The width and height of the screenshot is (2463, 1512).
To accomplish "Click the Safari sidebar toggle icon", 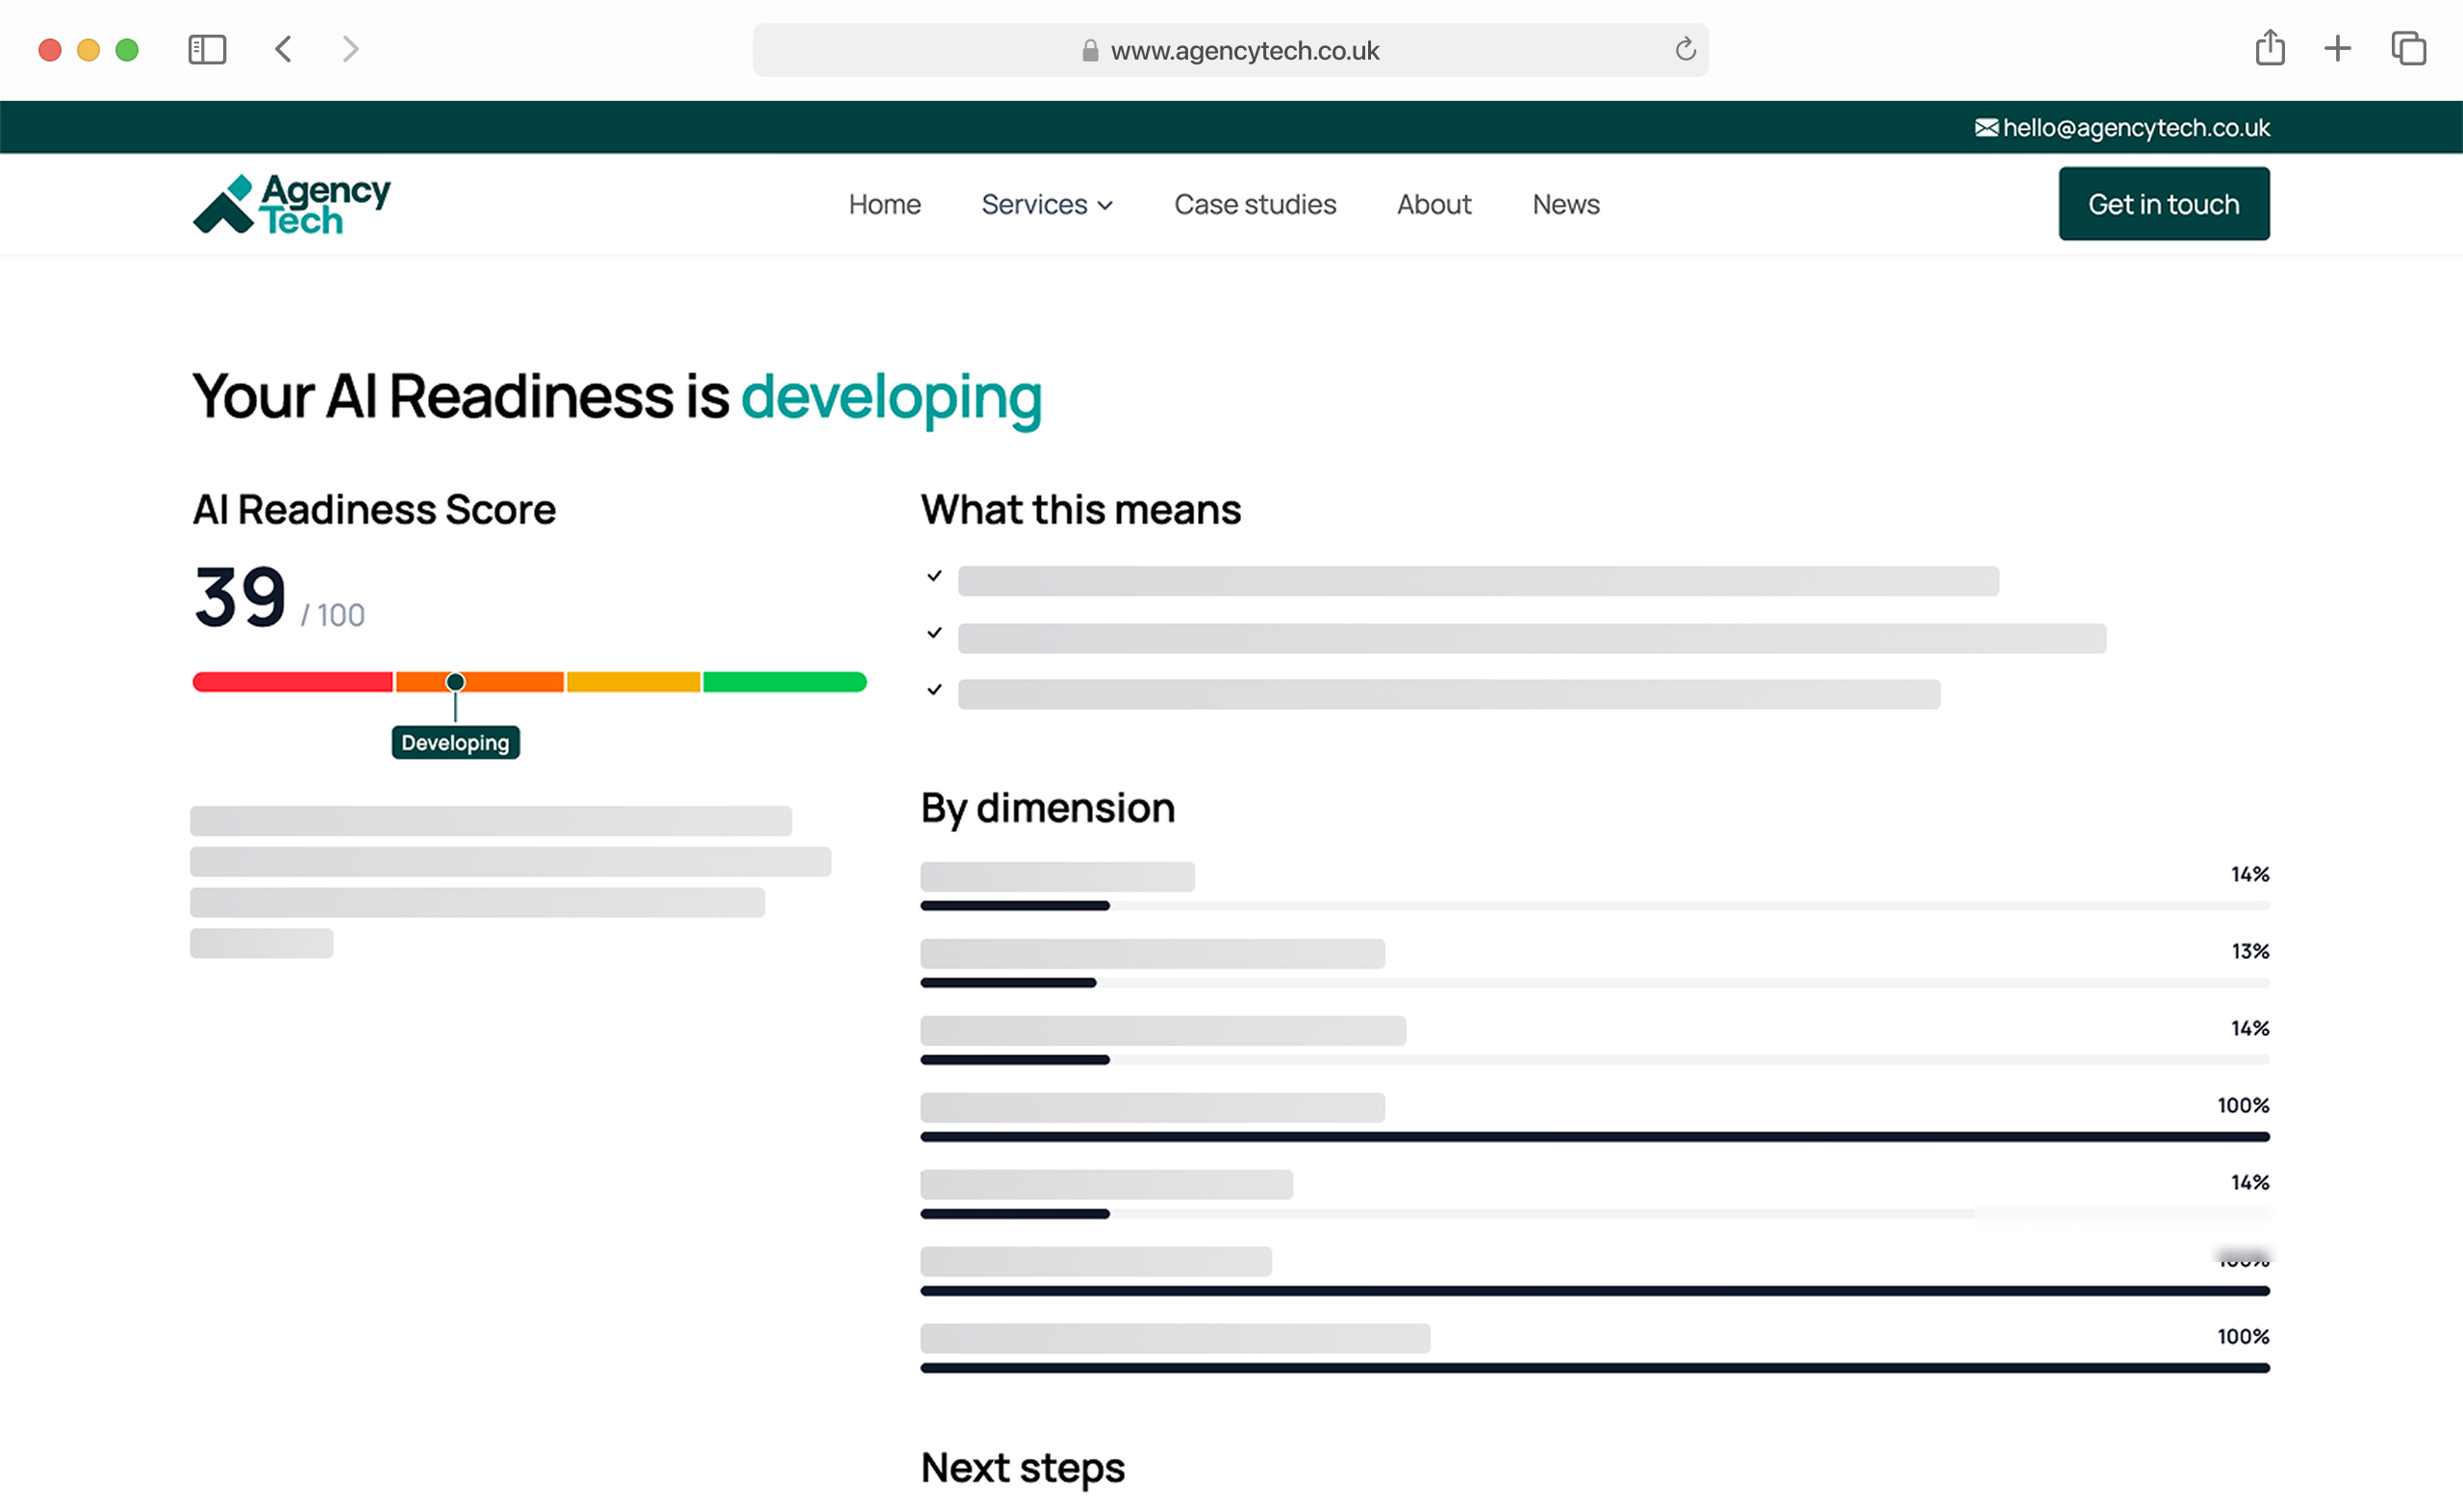I will [x=207, y=49].
